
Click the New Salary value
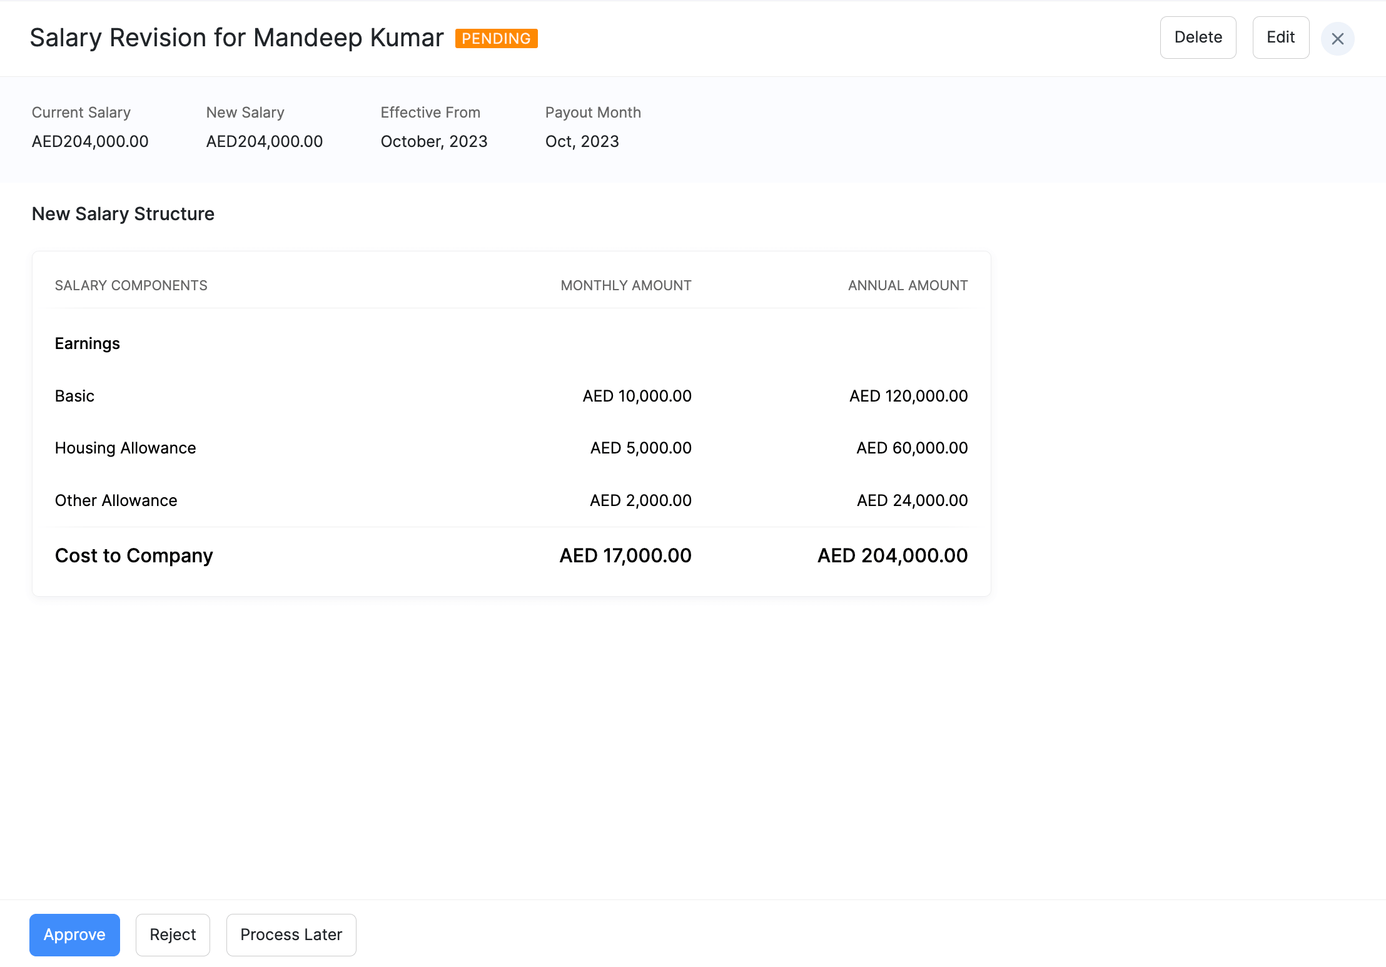tap(264, 141)
